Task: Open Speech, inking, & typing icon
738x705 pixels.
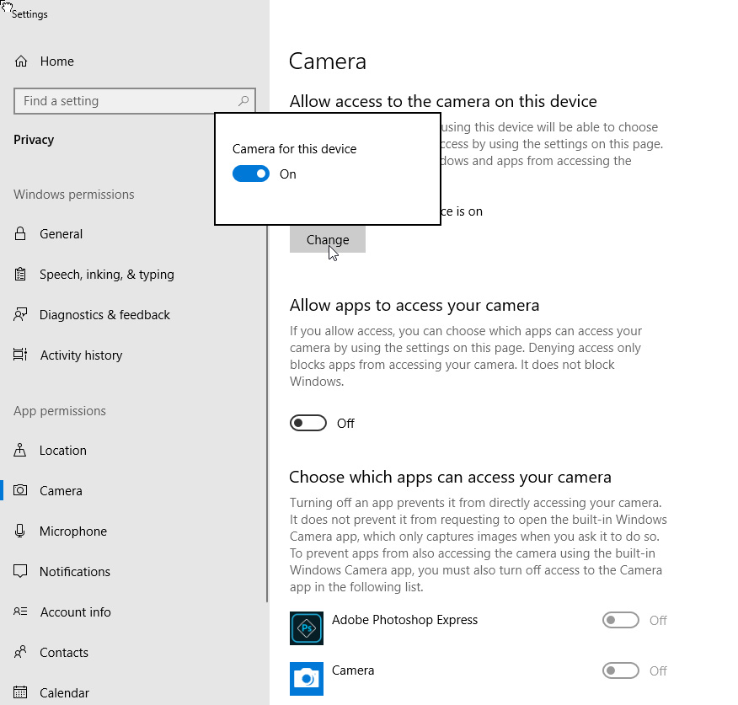Action: 21,275
